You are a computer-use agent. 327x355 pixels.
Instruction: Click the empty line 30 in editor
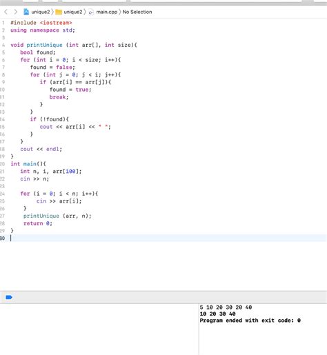point(163,238)
